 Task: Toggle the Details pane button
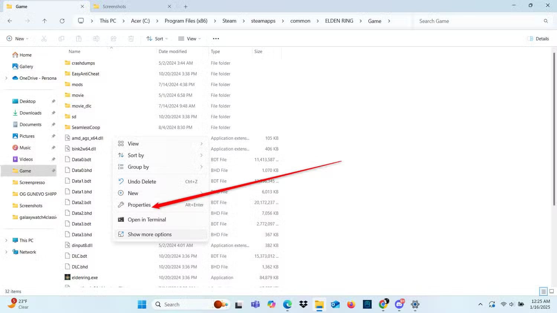pos(538,39)
